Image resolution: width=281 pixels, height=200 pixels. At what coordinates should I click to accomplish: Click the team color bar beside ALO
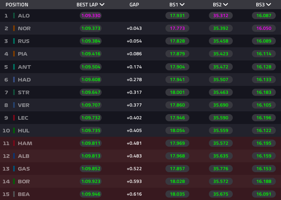pos(14,16)
